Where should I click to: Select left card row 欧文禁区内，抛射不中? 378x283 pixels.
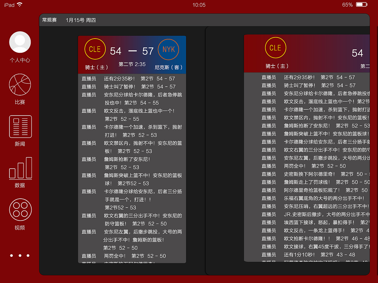pos(132,147)
